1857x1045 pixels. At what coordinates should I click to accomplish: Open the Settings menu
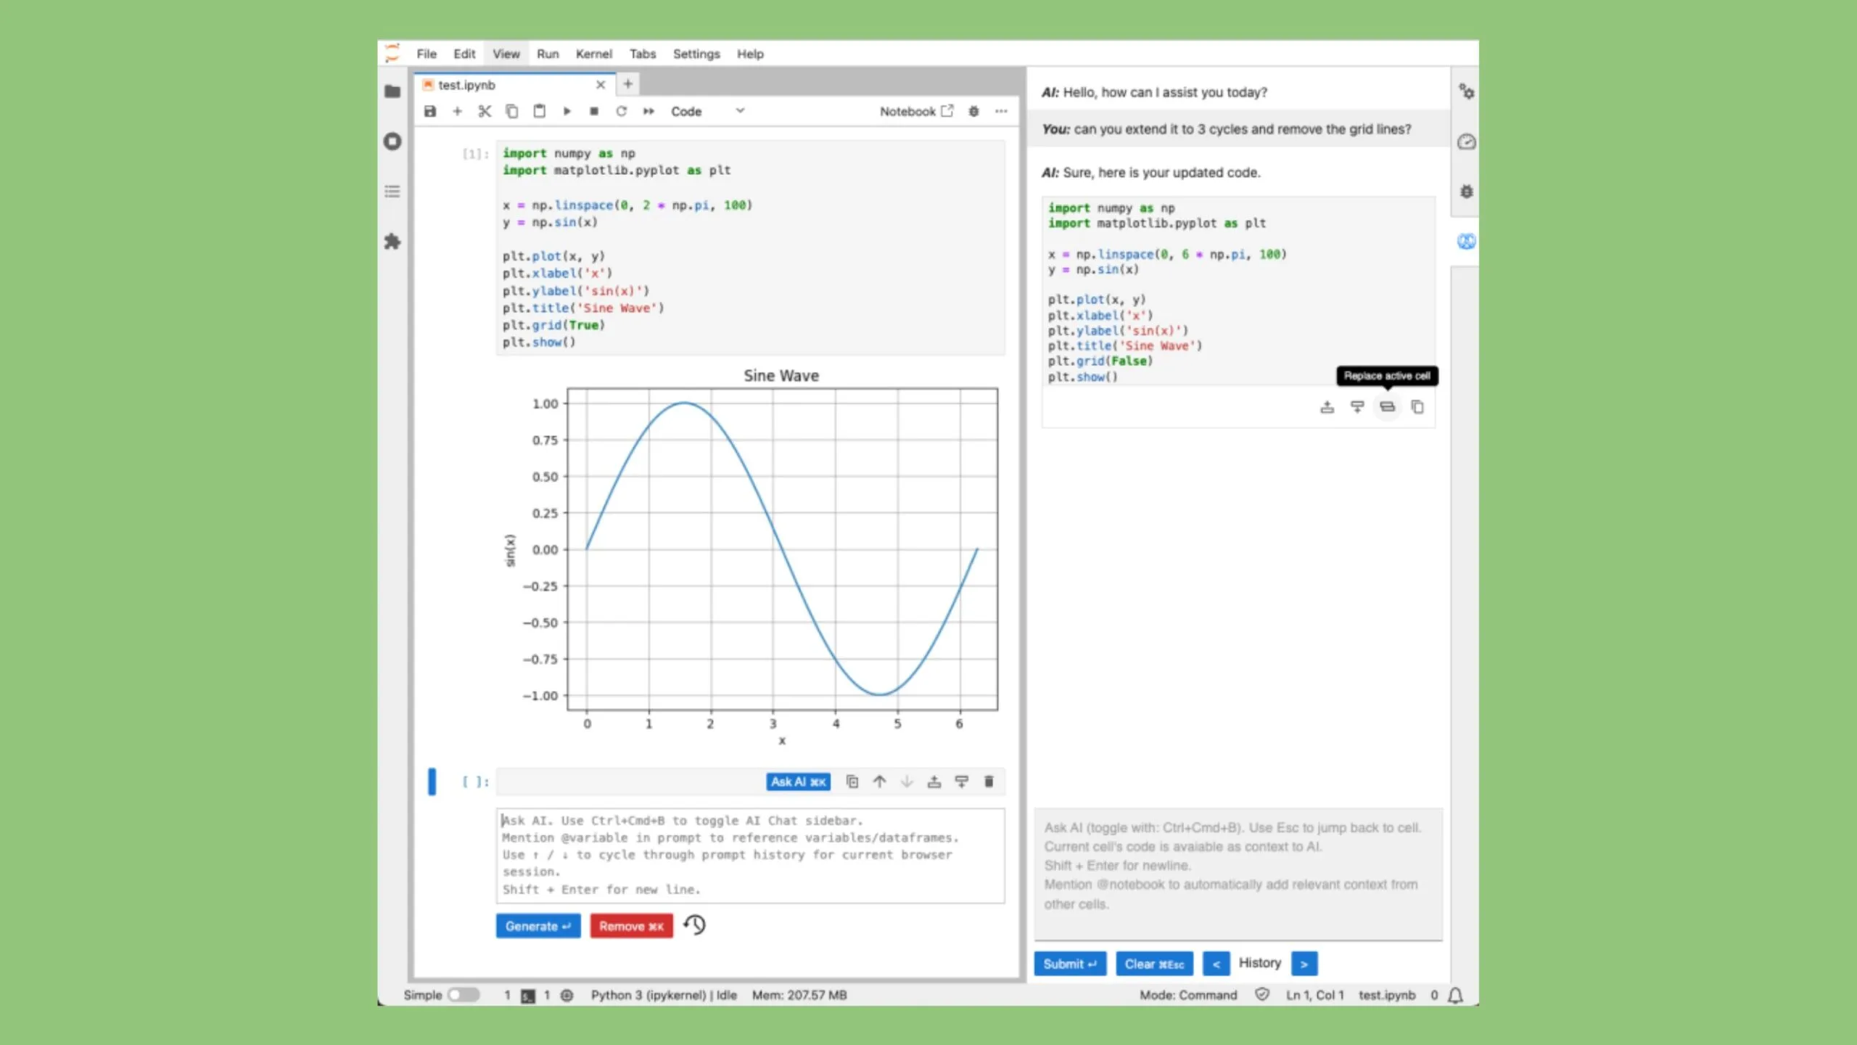pos(696,54)
